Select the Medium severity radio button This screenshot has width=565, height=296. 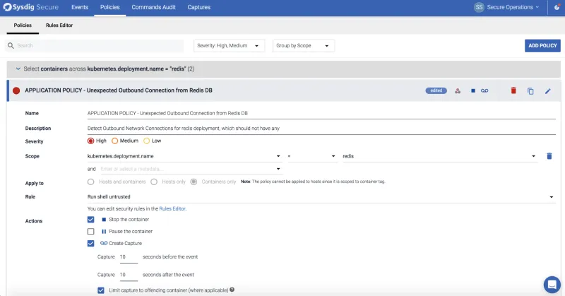pos(115,141)
